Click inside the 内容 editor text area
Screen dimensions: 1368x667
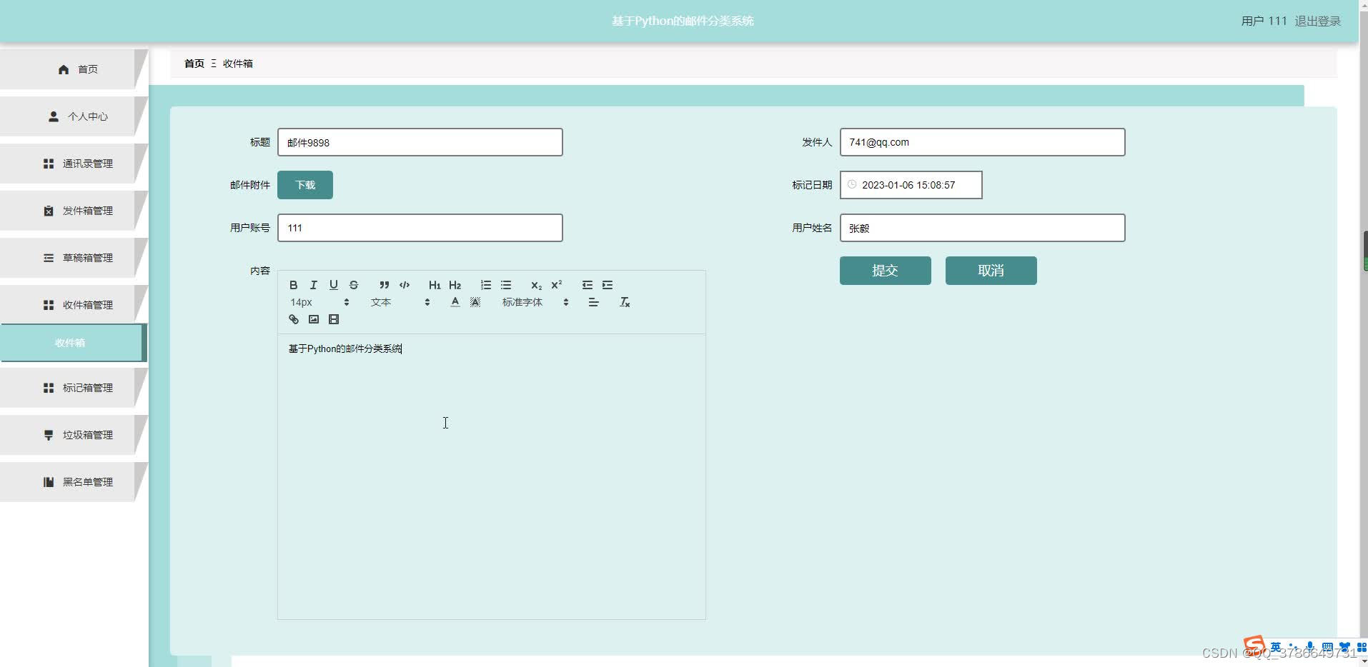(x=491, y=476)
